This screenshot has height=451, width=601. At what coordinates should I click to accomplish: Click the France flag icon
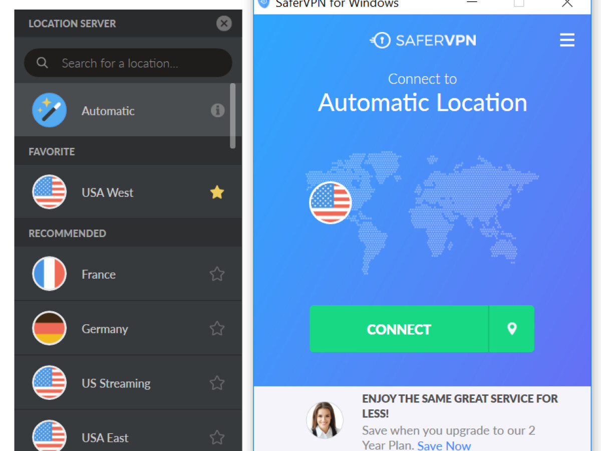50,274
